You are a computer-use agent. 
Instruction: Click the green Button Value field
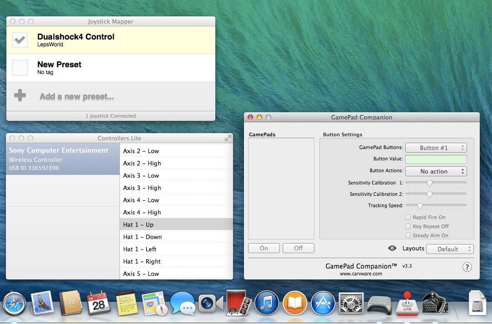pos(436,159)
